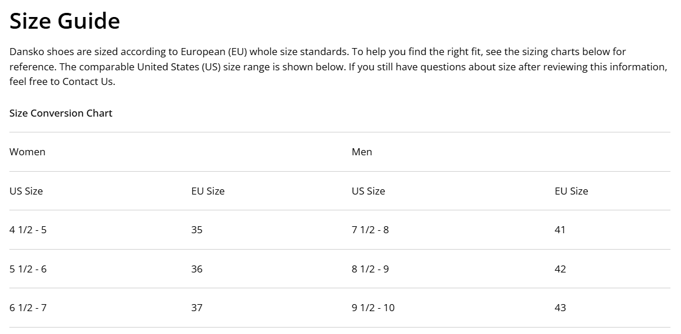This screenshot has width=681, height=334.
Task: Click the men's 9 1/2 - 10 cell
Action: (x=373, y=308)
